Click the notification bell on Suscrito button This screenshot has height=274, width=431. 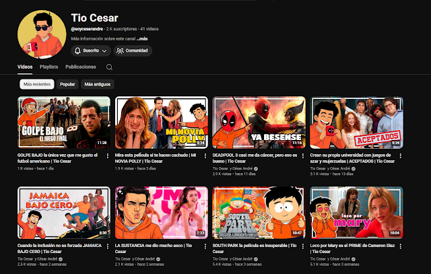[x=78, y=50]
